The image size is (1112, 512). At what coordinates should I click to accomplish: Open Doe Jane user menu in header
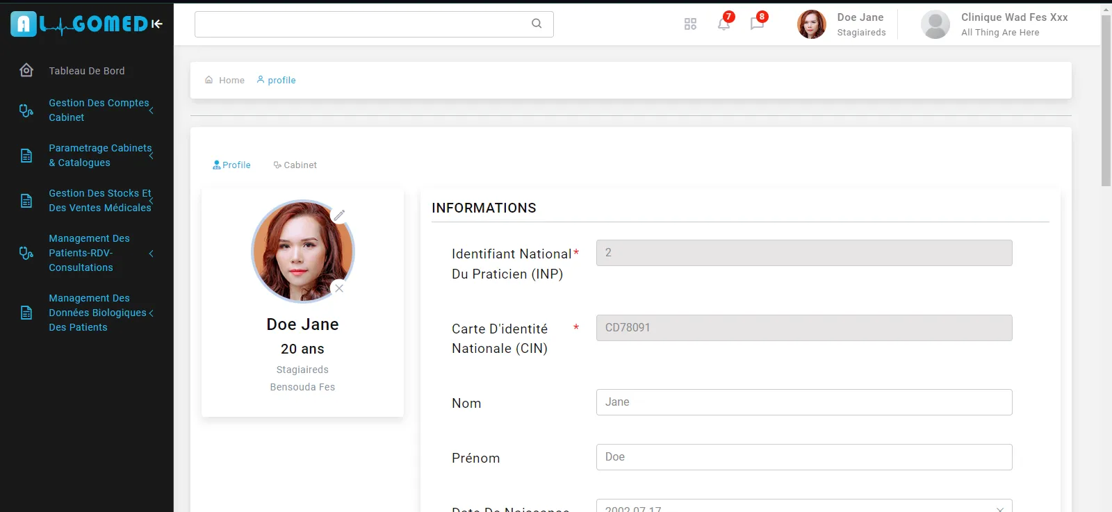point(842,24)
